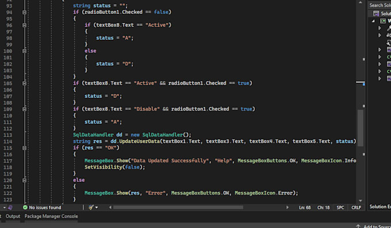Click the vertical scrollbar thumb in the editor

pos(361,128)
